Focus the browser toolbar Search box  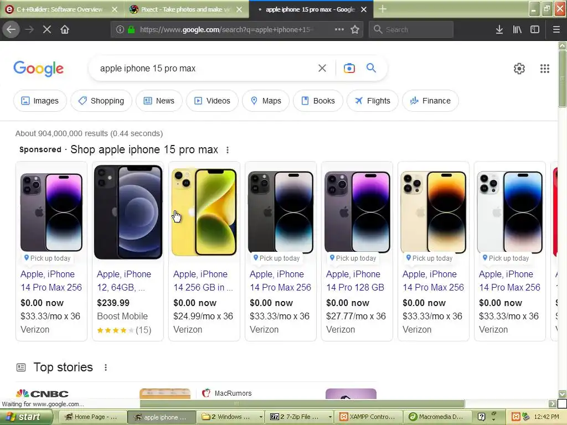point(411,30)
